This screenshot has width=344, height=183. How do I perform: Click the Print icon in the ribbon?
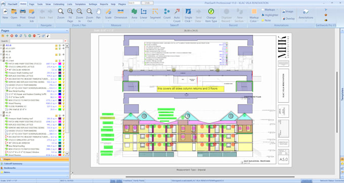pyautogui.click(x=23, y=14)
